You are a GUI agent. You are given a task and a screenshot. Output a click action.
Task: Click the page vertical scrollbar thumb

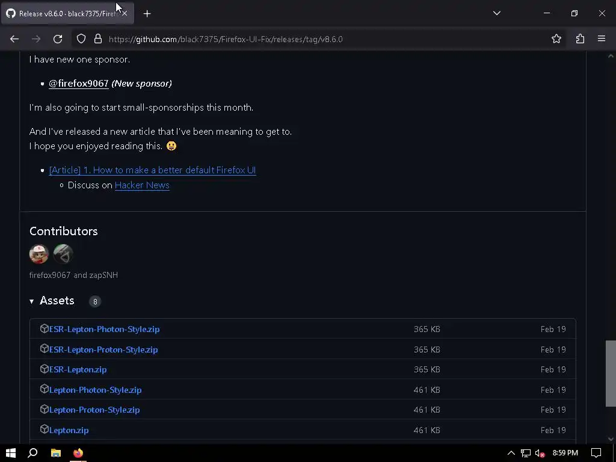611,373
